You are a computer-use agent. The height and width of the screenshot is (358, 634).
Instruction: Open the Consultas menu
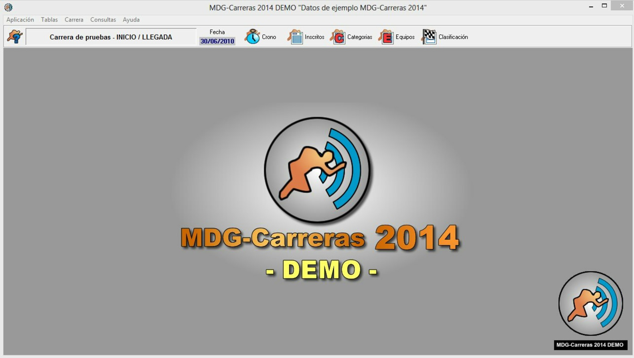tap(103, 20)
